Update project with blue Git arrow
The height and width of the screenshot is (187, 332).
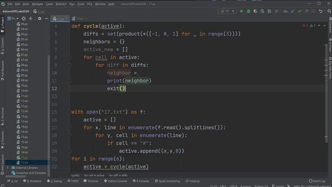(293, 11)
